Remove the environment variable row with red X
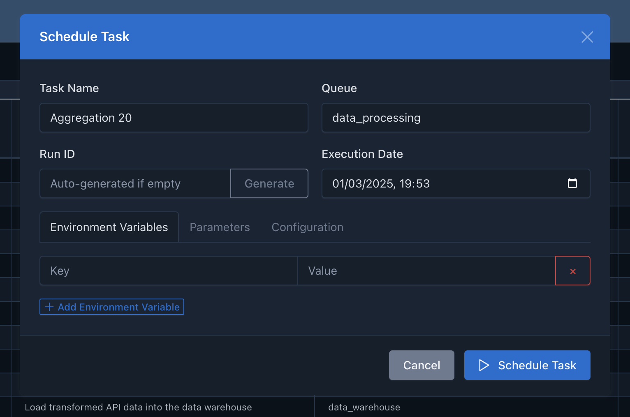630x417 pixels. pyautogui.click(x=572, y=271)
